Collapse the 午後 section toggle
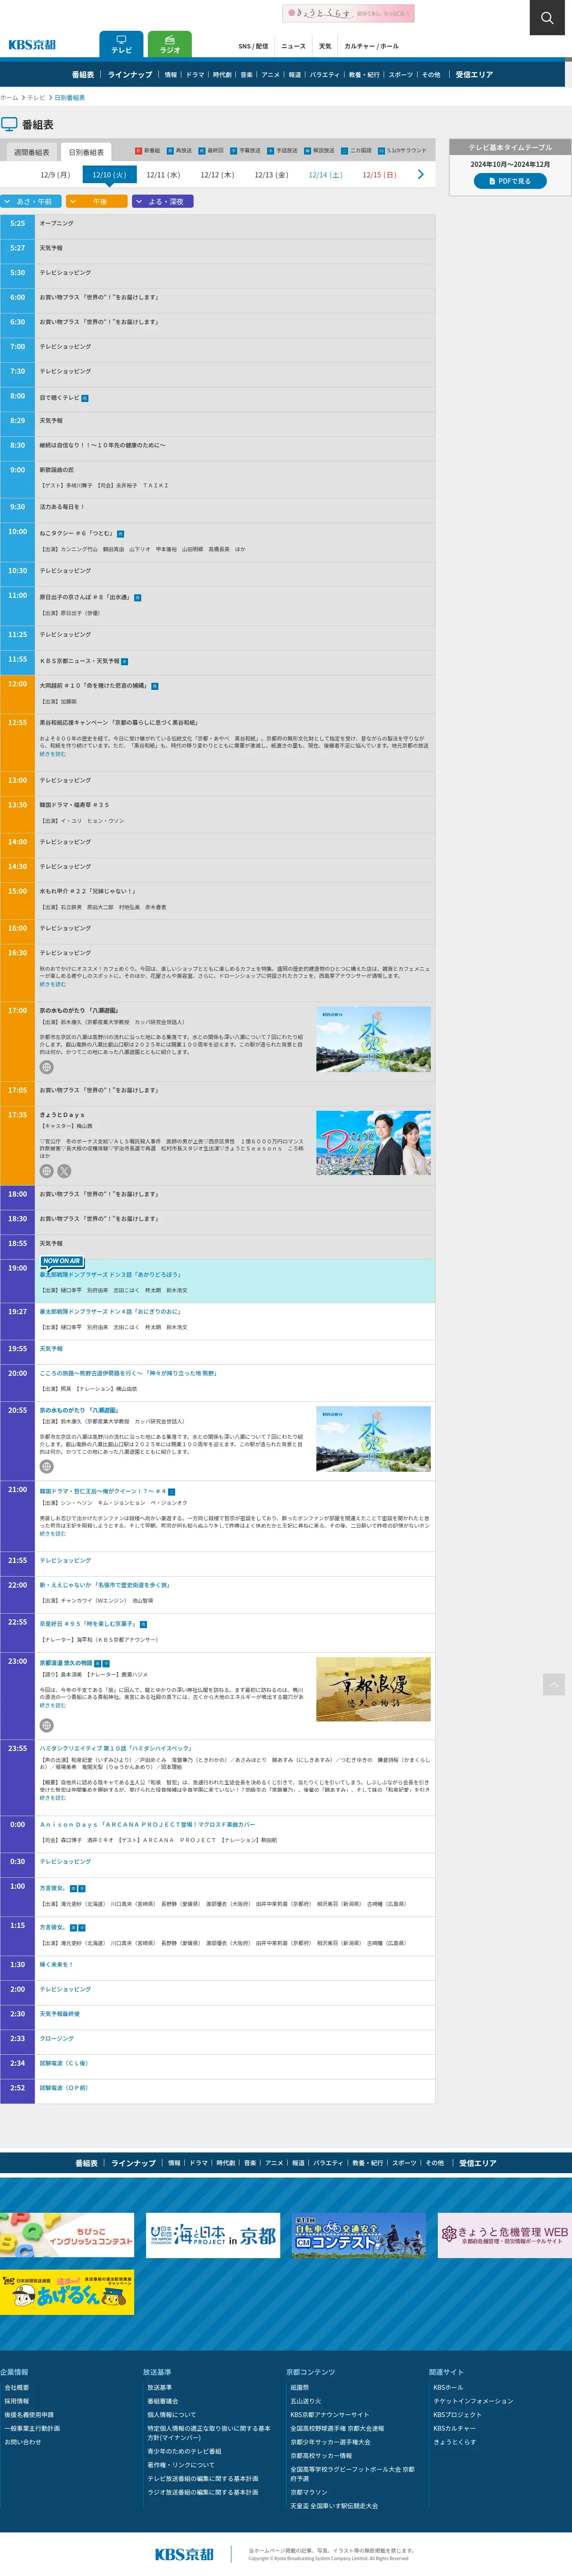The image size is (572, 2576). [97, 202]
